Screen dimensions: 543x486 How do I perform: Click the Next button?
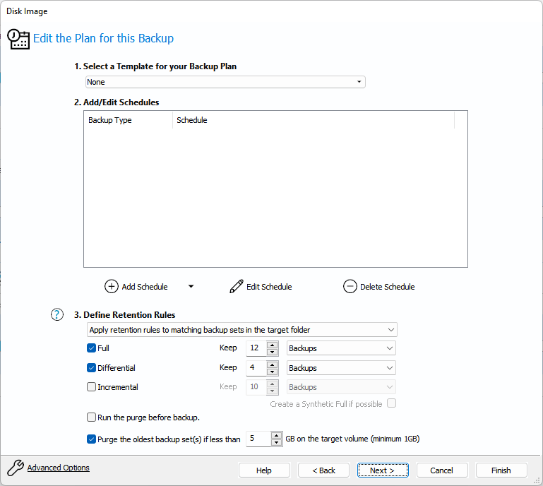tap(382, 470)
